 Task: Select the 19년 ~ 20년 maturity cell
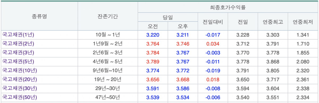point(108,79)
